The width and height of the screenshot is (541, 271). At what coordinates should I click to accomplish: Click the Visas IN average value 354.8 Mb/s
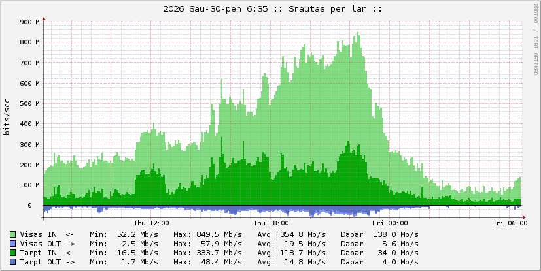tap(304, 234)
